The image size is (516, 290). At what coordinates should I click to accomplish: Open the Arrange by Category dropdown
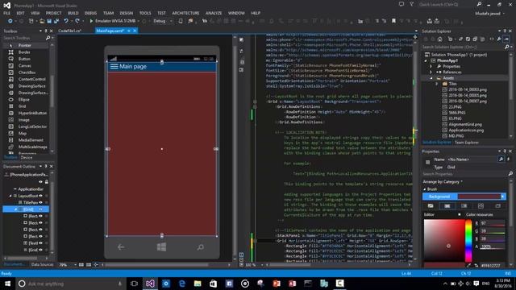[x=443, y=181]
